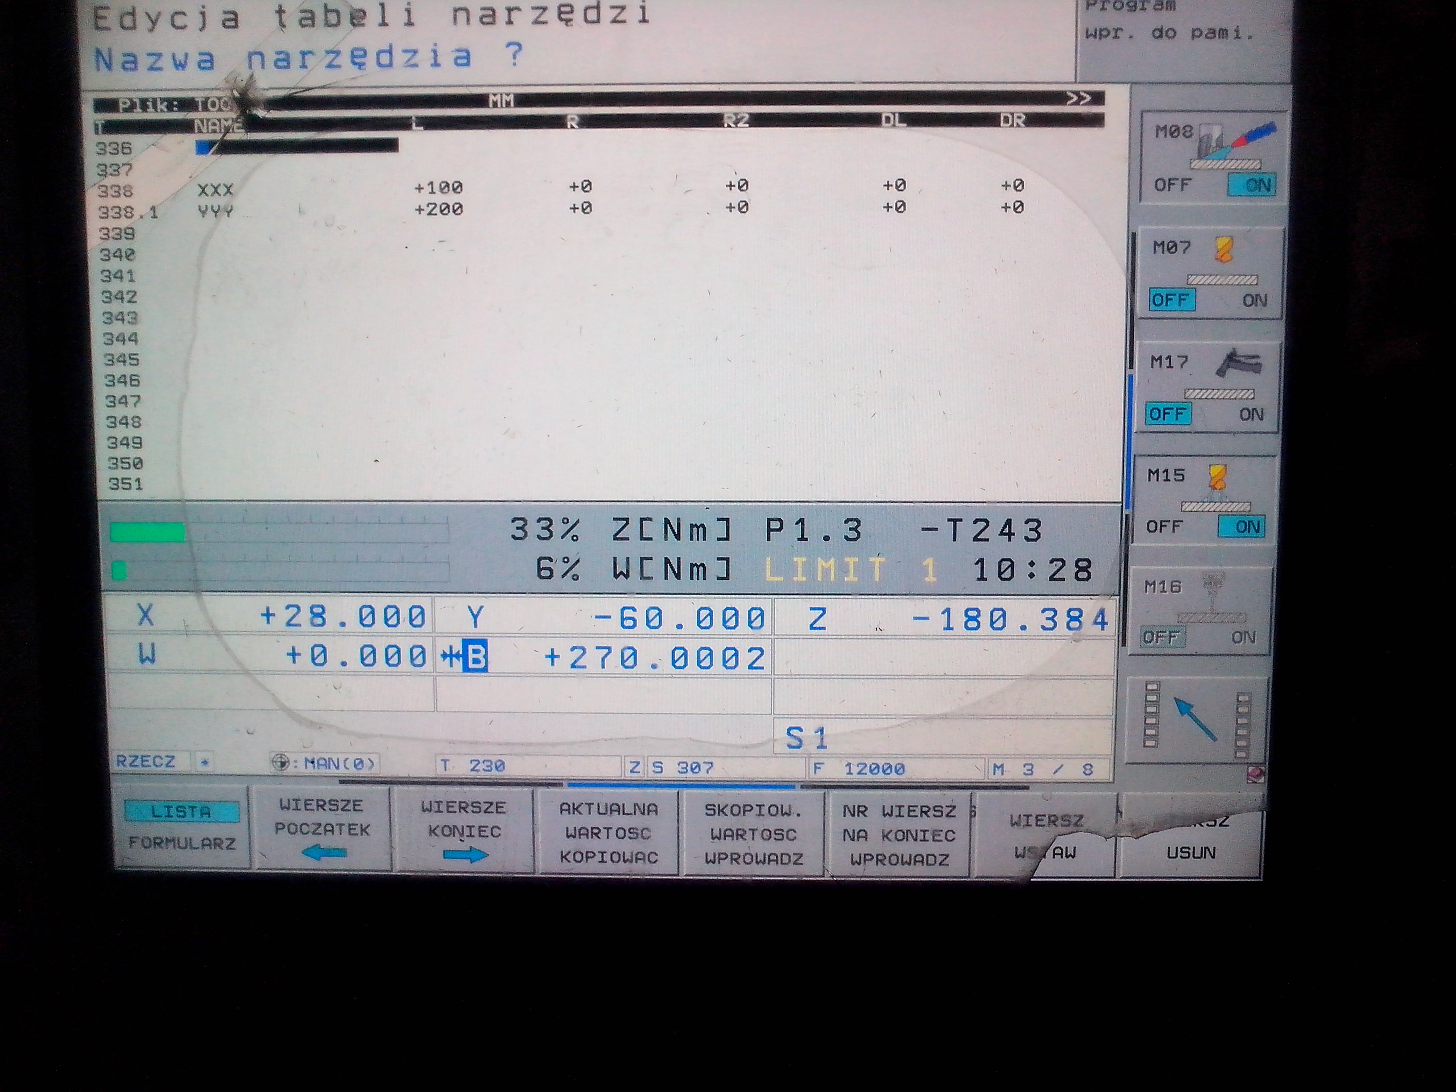This screenshot has width=1456, height=1092.
Task: Click the RZECZ position display label
Action: [x=145, y=761]
